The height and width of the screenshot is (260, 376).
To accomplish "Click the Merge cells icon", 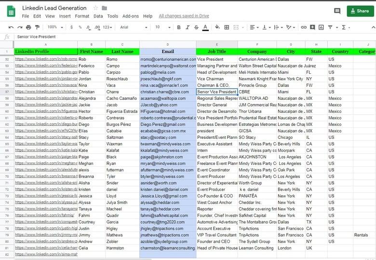I will pyautogui.click(x=236, y=27).
